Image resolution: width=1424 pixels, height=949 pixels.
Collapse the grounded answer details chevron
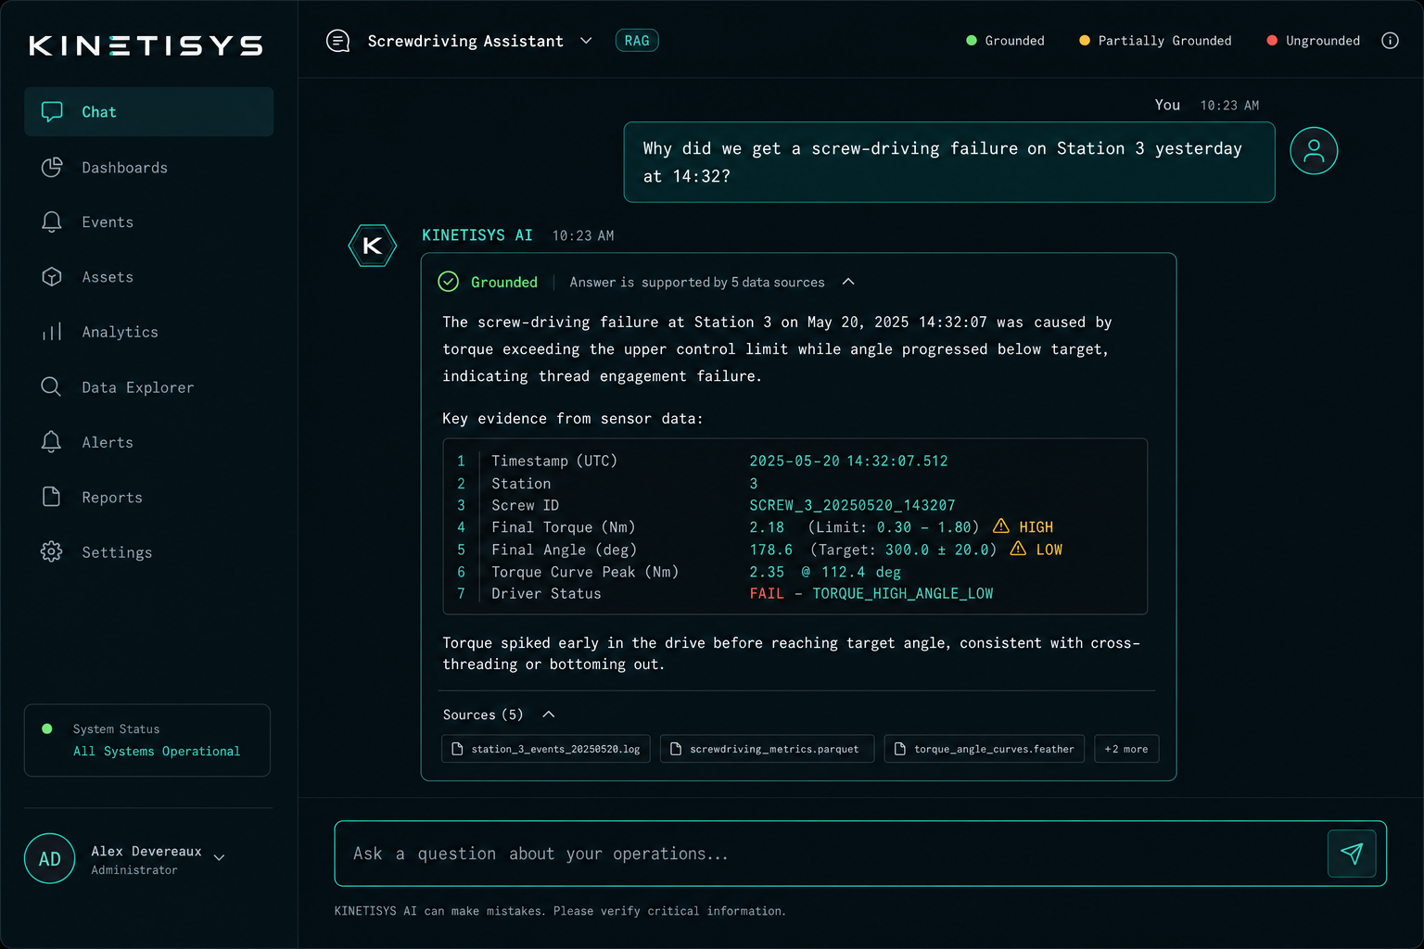pyautogui.click(x=848, y=282)
